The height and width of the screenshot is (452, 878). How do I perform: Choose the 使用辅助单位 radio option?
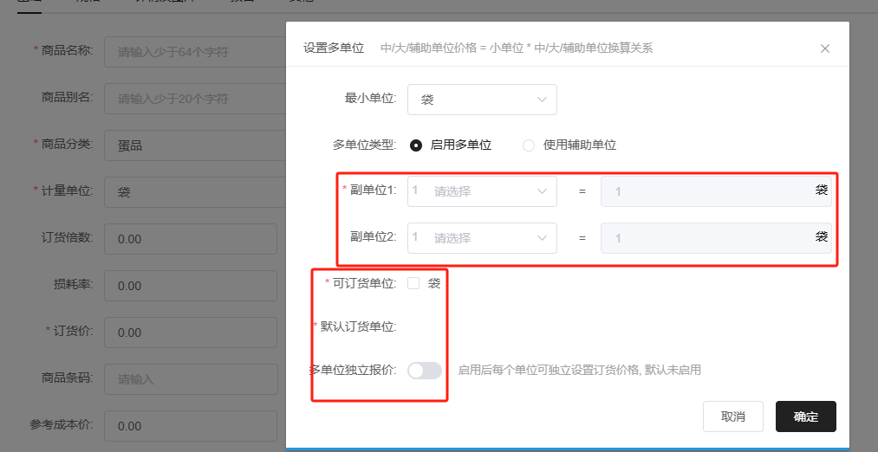529,145
